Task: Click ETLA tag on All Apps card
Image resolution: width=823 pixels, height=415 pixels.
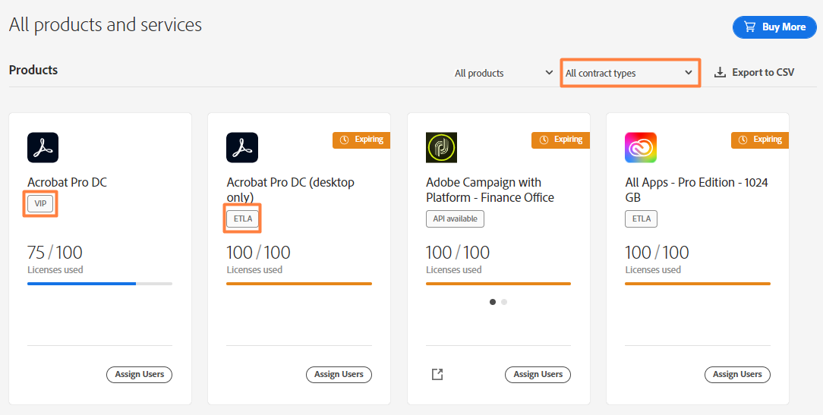Action: (641, 219)
